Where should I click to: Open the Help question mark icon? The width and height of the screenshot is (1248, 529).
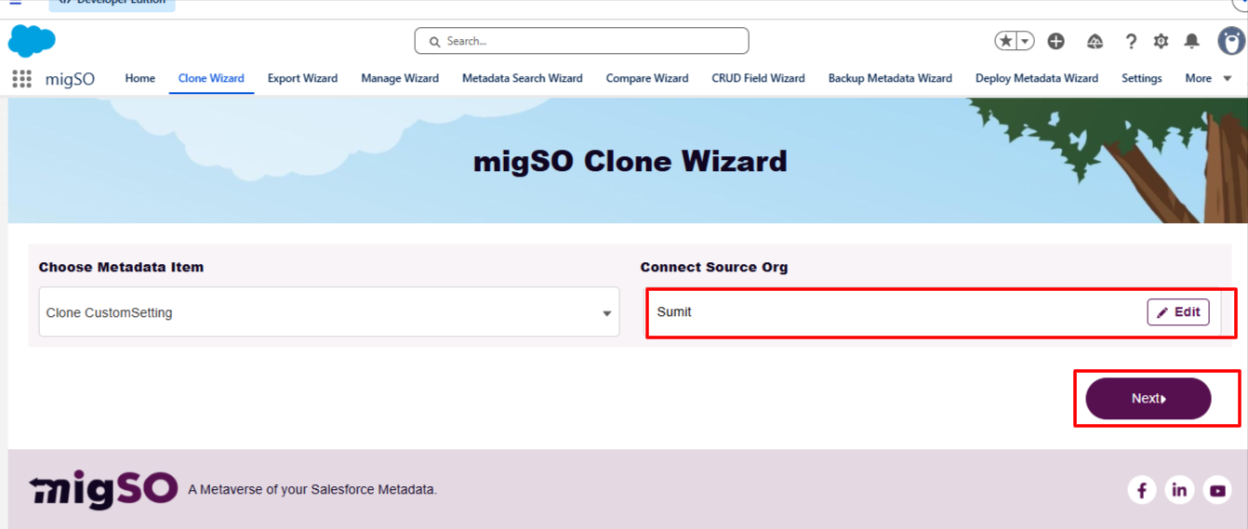1131,41
